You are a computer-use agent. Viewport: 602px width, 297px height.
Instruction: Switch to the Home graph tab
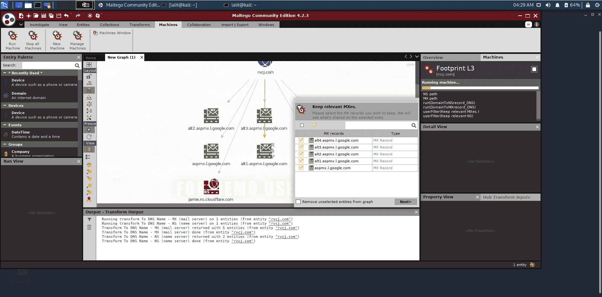pyautogui.click(x=91, y=58)
